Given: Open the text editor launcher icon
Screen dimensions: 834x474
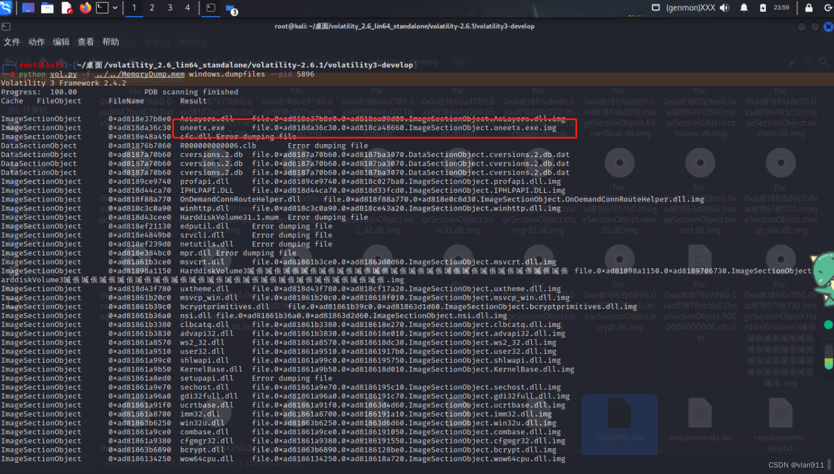Looking at the screenshot, I should click(x=66, y=8).
